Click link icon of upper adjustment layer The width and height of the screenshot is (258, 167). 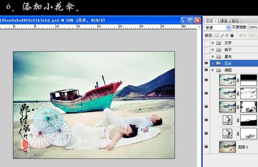[x=238, y=120]
